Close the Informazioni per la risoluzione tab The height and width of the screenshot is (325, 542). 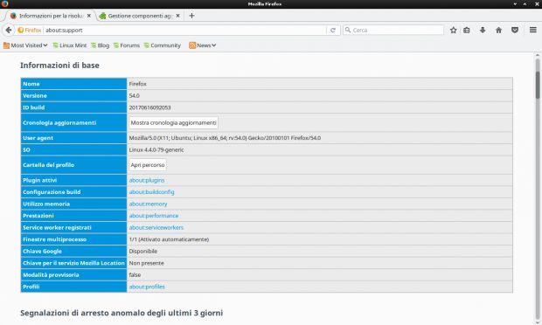pos(89,16)
